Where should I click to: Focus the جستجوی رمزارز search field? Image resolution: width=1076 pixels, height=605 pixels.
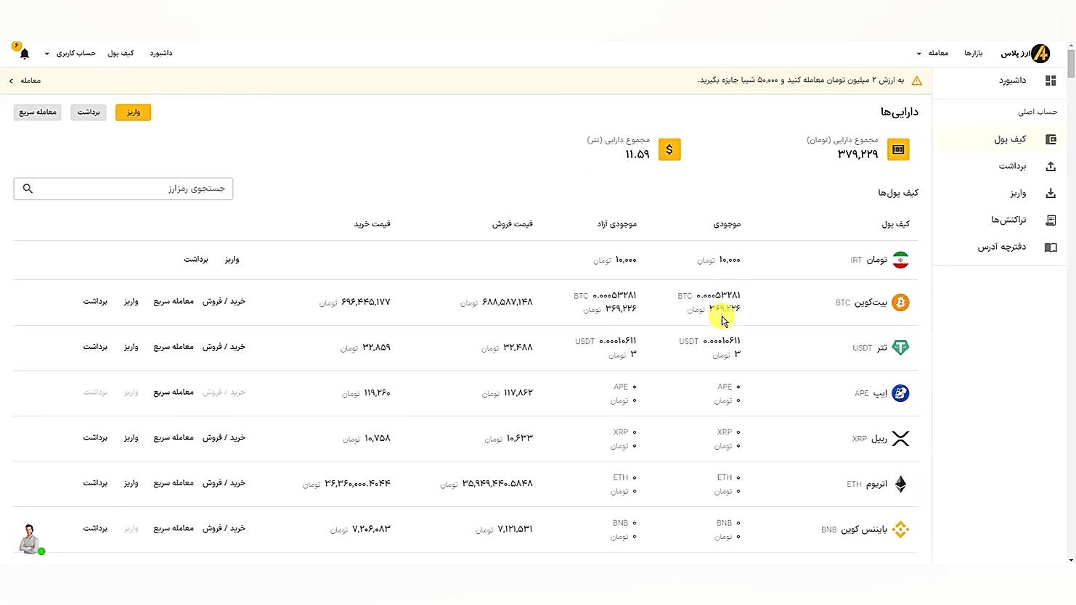point(123,189)
